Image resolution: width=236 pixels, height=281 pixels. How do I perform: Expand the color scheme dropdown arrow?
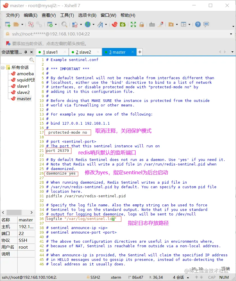(x=81, y=24)
